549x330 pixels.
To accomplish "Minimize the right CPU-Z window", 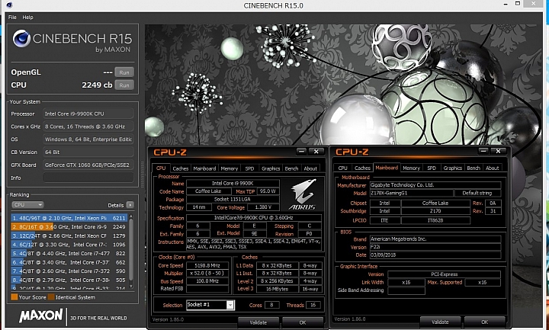I will click(483, 151).
